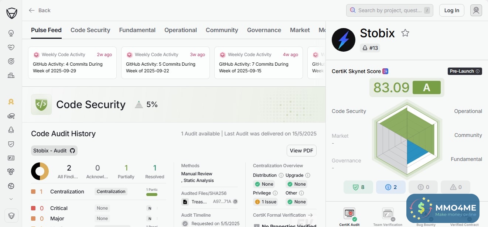The height and width of the screenshot is (227, 488).
Task: Click the Distribution info icon
Action: pyautogui.click(x=281, y=175)
